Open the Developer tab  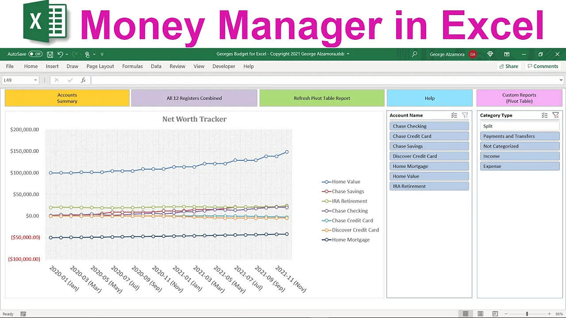tap(224, 66)
